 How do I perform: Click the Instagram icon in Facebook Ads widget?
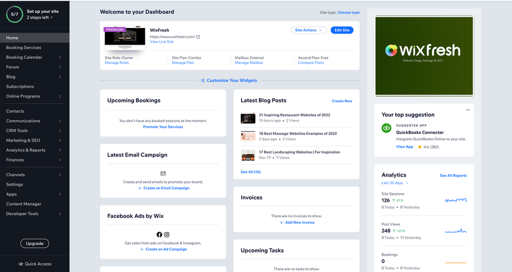click(166, 235)
